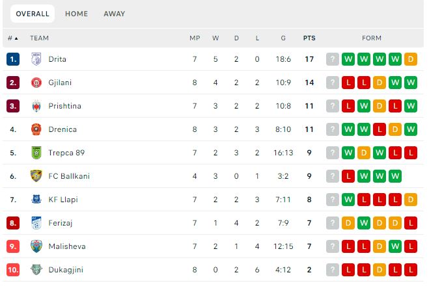Screen dimensions: 429x288
Task: Sort standings by MP column header
Action: tap(195, 38)
